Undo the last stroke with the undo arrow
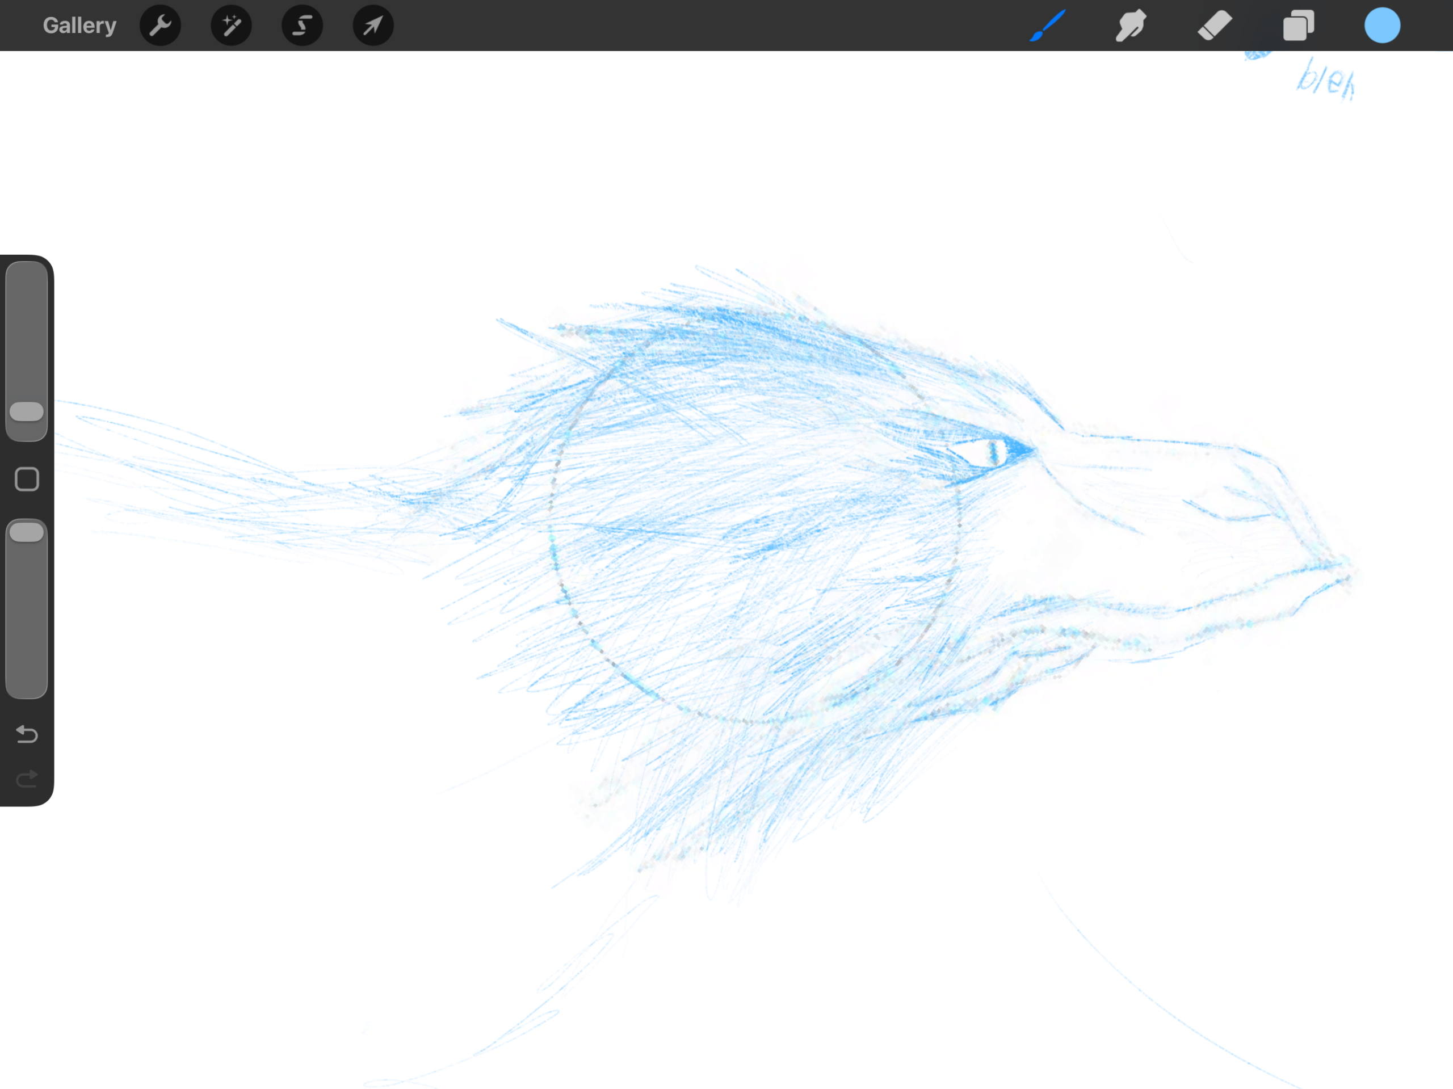Screen dimensions: 1453x1089 click(x=27, y=734)
